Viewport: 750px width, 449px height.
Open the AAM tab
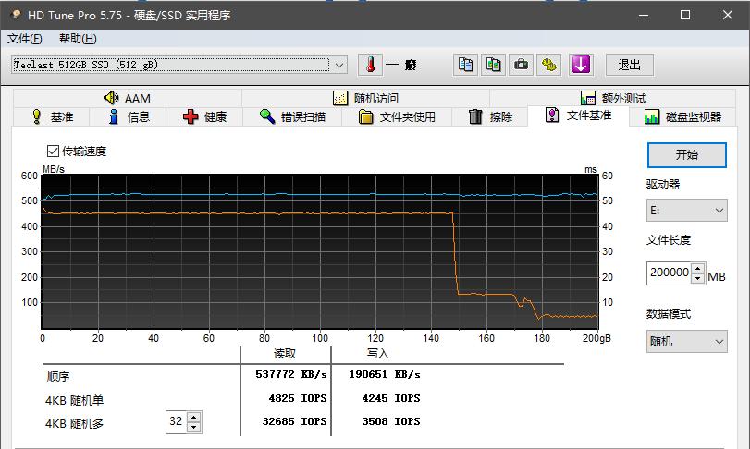[128, 99]
